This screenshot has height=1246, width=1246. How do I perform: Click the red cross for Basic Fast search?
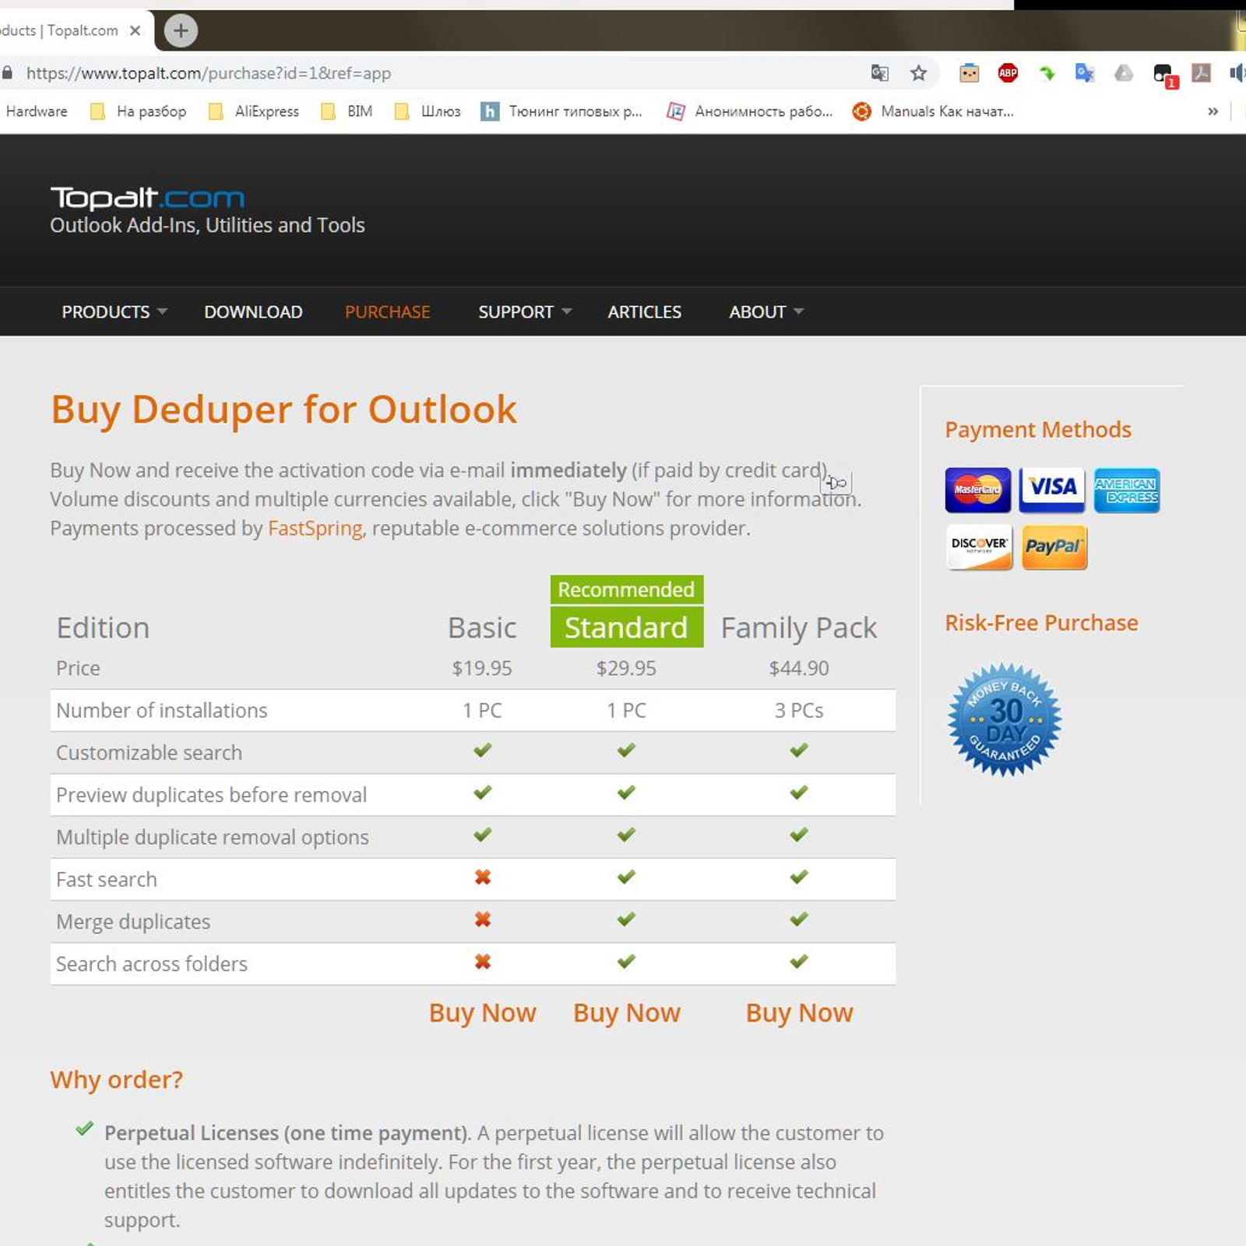tap(483, 878)
